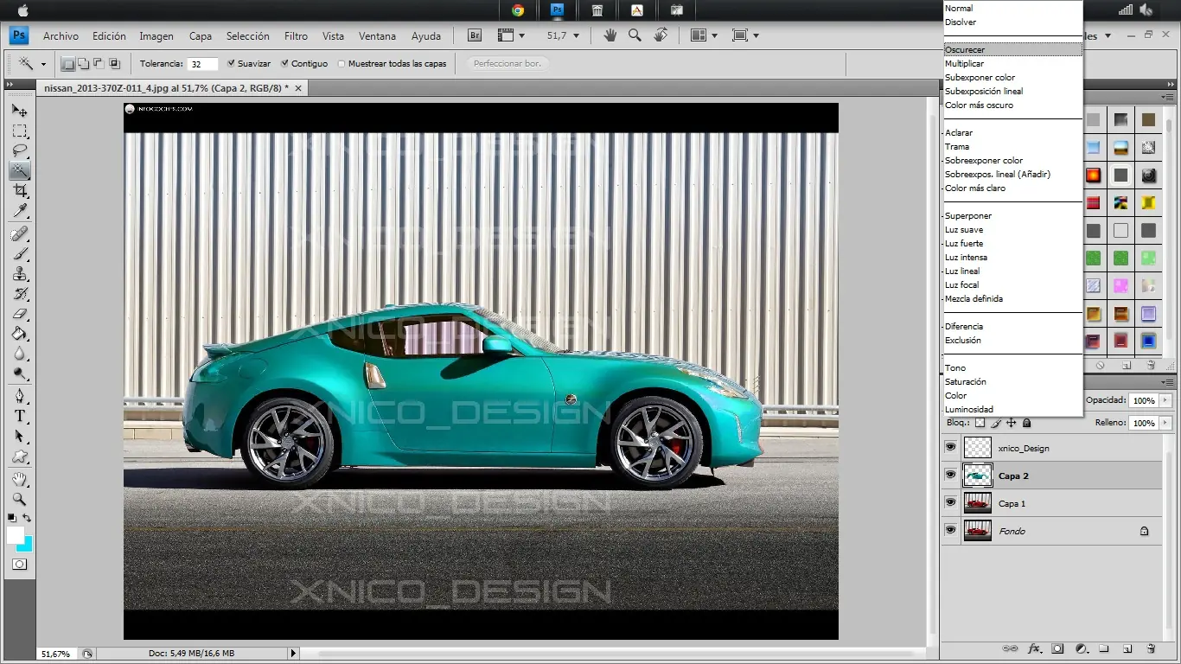This screenshot has width=1181, height=664.
Task: Select the Crop tool
Action: pos(19,190)
